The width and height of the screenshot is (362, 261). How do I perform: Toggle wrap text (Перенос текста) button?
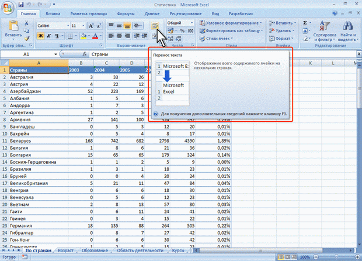(x=155, y=25)
